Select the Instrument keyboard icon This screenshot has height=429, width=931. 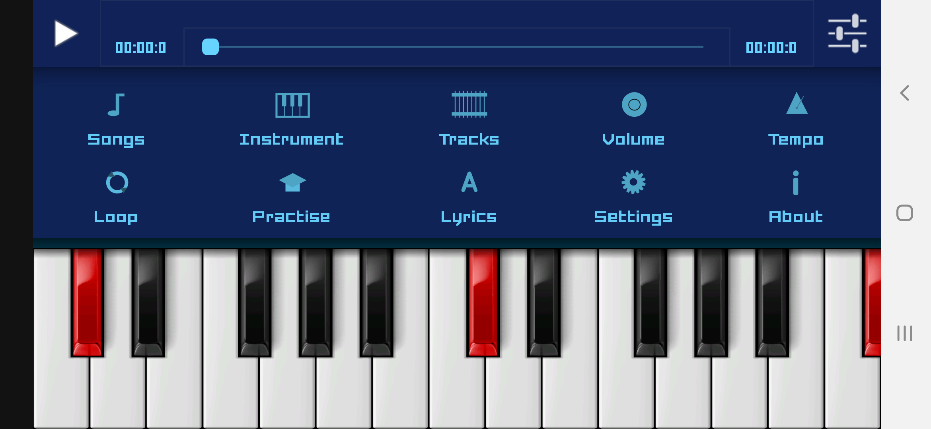click(x=292, y=105)
